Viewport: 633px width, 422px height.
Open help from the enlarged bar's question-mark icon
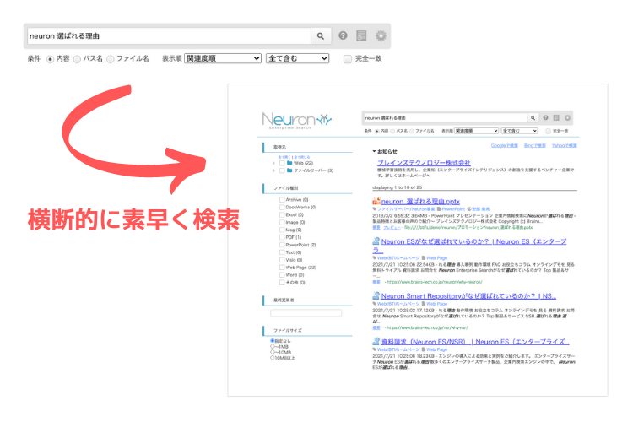pos(343,35)
